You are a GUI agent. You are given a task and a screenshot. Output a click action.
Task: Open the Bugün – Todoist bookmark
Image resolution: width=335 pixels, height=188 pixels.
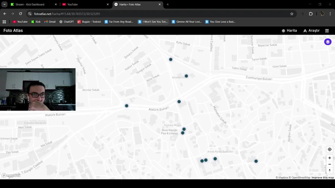tap(89, 22)
